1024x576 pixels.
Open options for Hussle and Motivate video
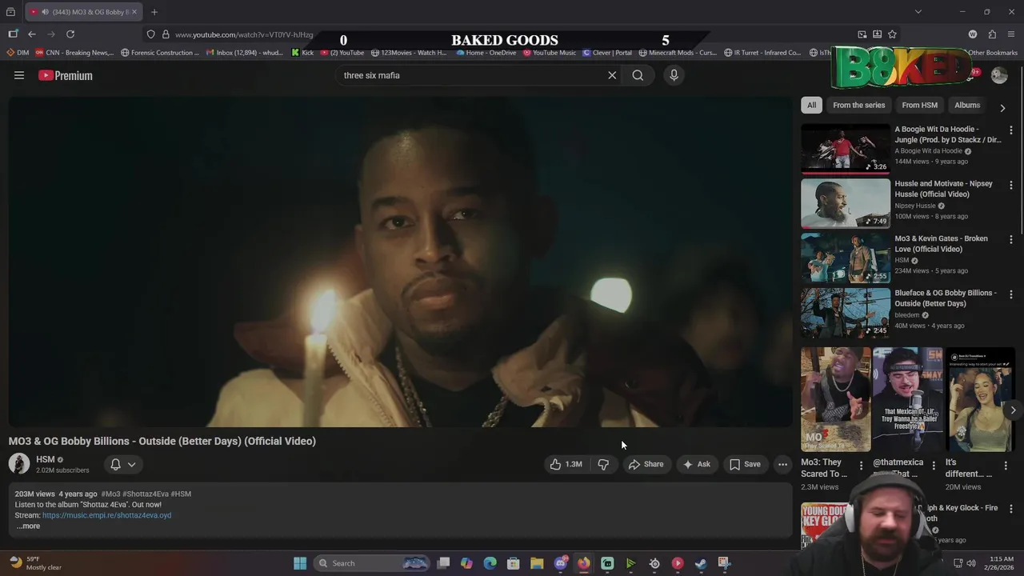point(1010,185)
